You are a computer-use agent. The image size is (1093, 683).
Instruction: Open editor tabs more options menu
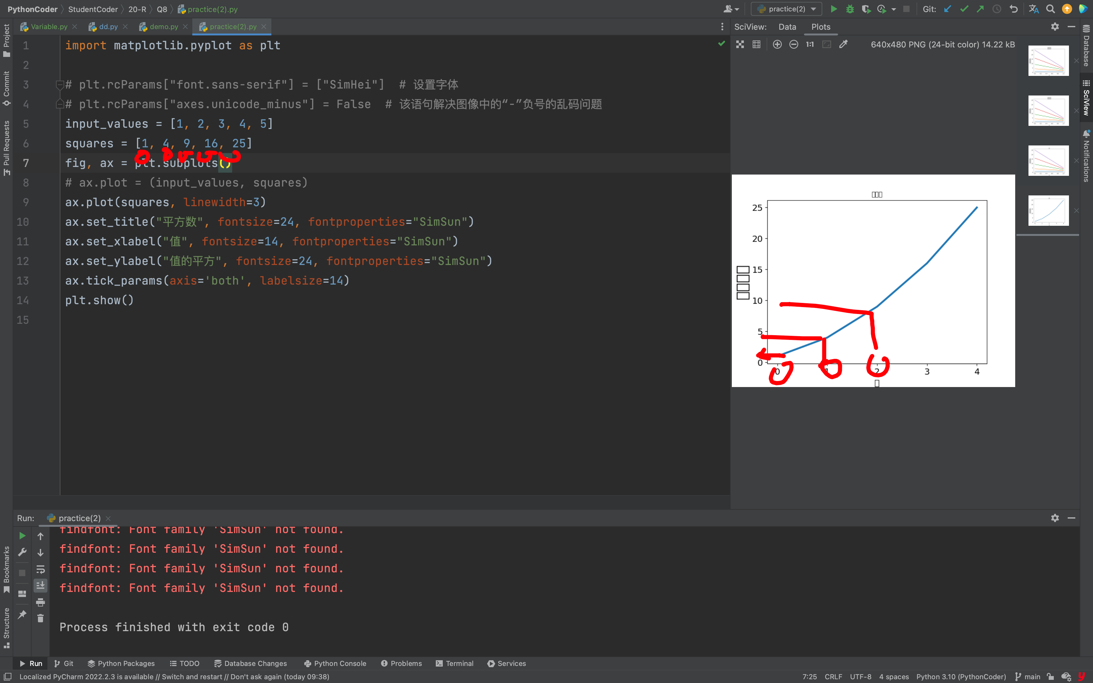click(722, 27)
